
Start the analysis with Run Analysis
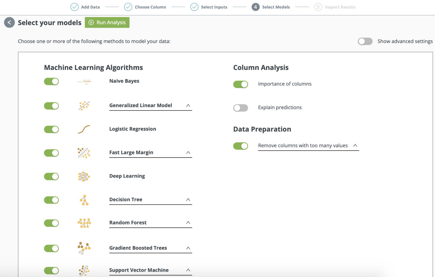pos(107,22)
